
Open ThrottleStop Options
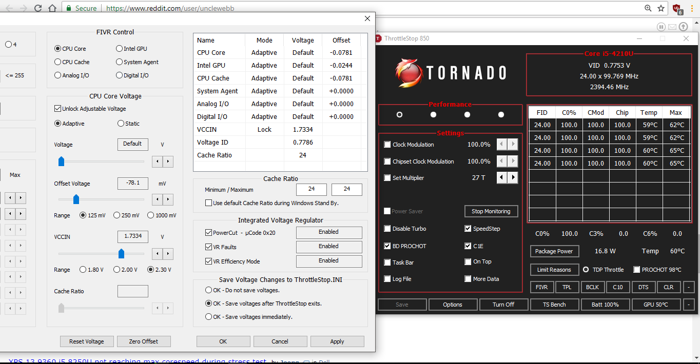453,305
